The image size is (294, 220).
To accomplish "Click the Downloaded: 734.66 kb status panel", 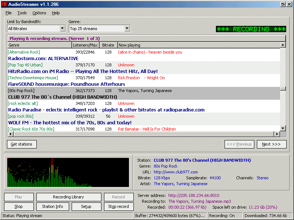I will [x=268, y=216].
